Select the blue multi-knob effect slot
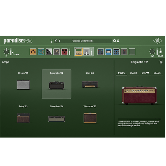Image resolution: width=166 pixels, height=166 pixels. [x=116, y=52]
